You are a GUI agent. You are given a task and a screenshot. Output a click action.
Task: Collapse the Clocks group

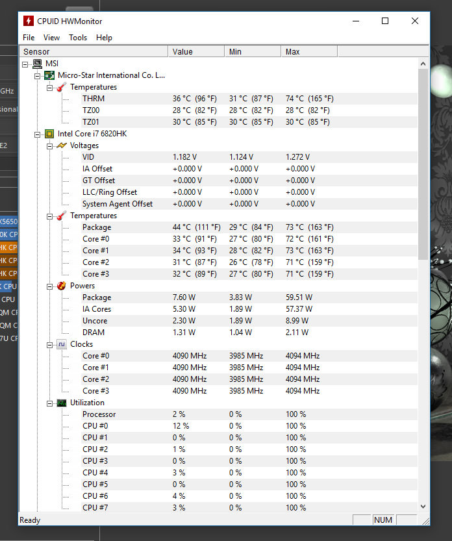[50, 345]
